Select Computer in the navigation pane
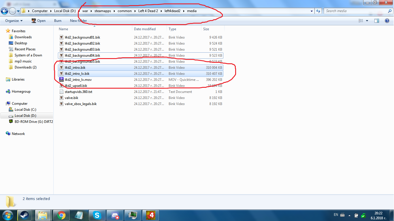Image resolution: width=394 pixels, height=221 pixels. [x=20, y=104]
